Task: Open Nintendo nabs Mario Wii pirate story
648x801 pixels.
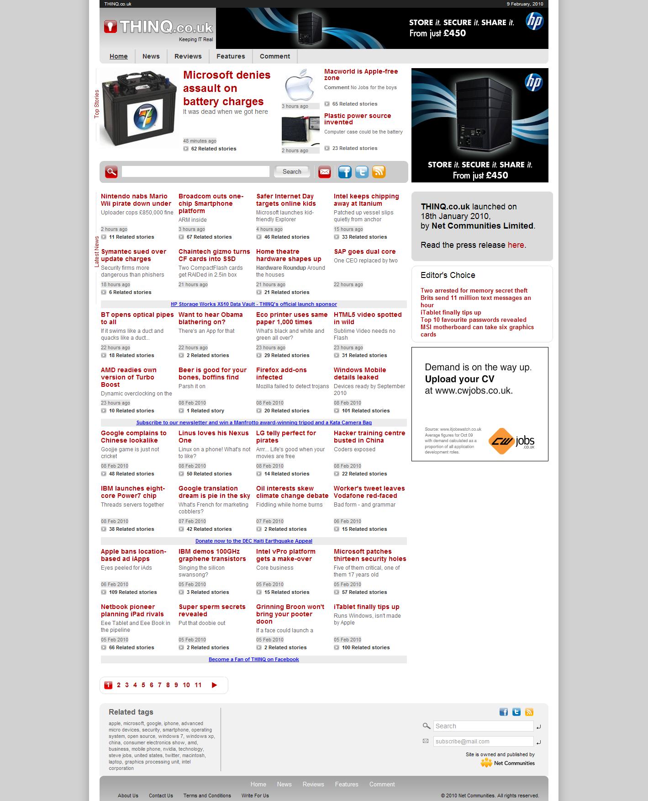Action: pos(136,200)
